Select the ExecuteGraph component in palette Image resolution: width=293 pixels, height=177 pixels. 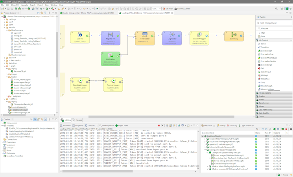coord(266,51)
